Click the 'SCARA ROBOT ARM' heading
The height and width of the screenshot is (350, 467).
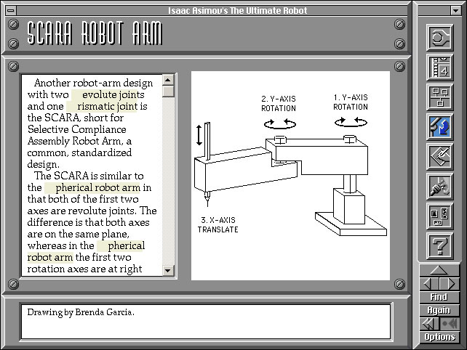click(x=95, y=33)
